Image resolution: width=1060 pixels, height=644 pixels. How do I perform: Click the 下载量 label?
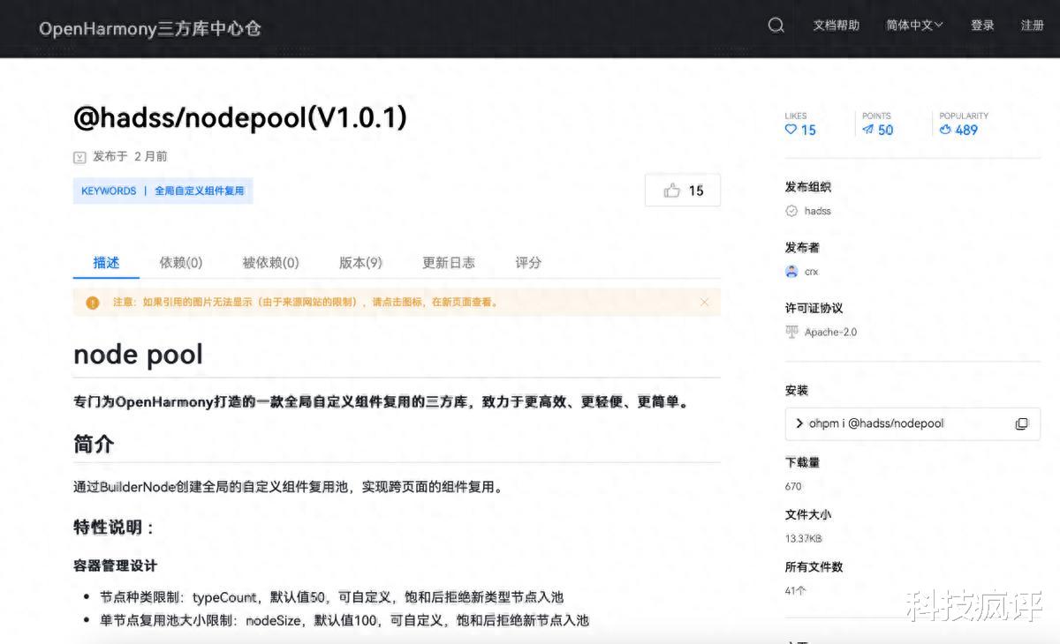click(802, 461)
